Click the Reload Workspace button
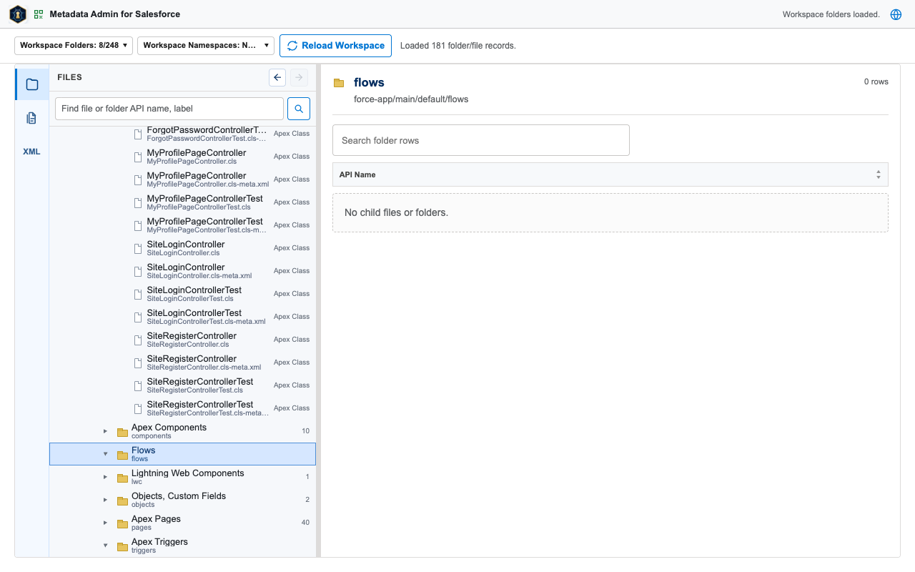The width and height of the screenshot is (915, 572). [335, 46]
